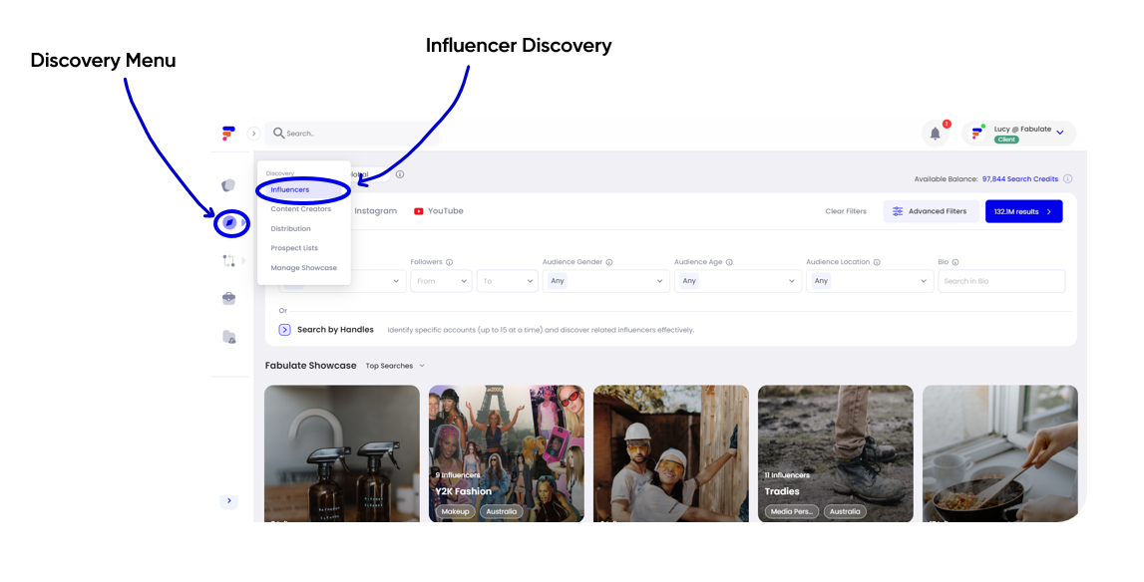
Task: Click the Search in Bio field
Action: (x=1001, y=281)
